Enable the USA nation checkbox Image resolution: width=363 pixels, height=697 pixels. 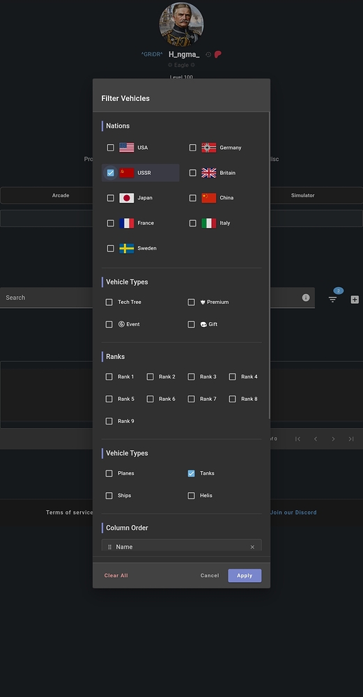click(111, 148)
